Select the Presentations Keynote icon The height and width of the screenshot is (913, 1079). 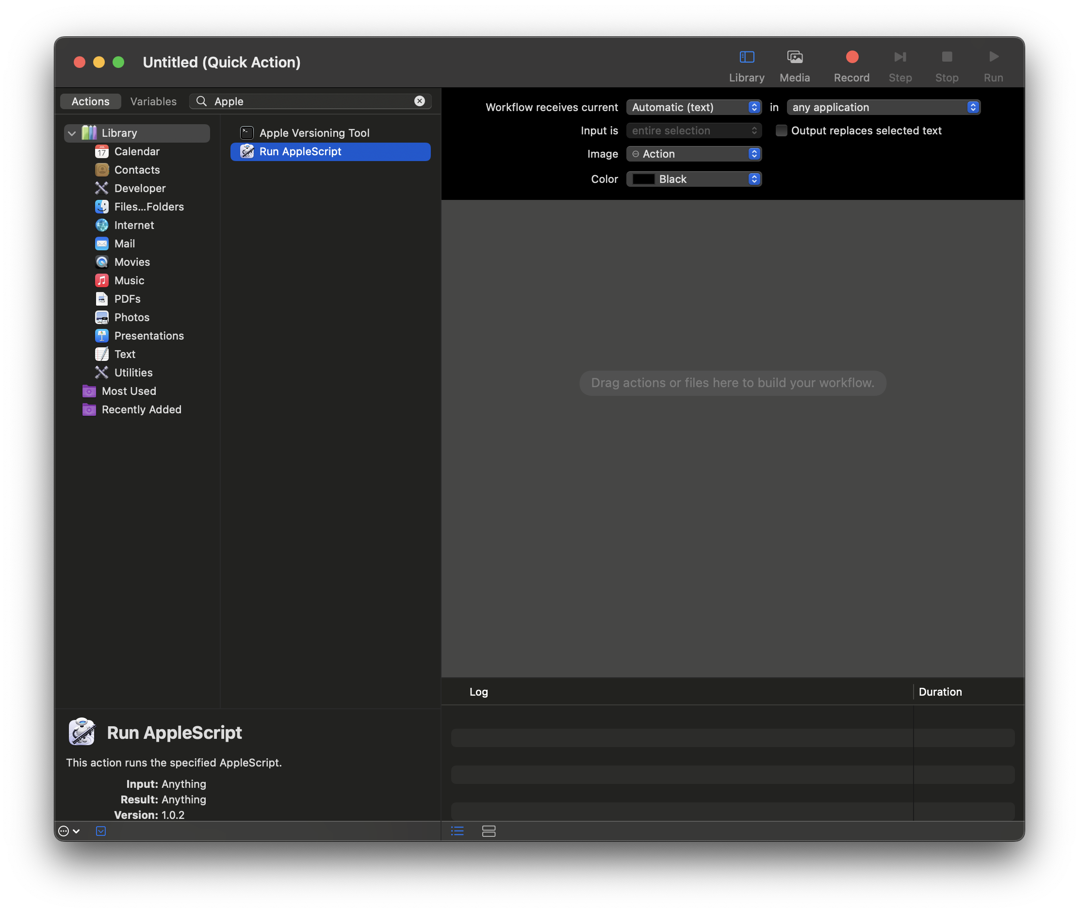pyautogui.click(x=102, y=336)
